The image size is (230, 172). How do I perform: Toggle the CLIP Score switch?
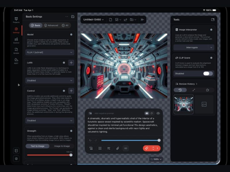pos(208,73)
